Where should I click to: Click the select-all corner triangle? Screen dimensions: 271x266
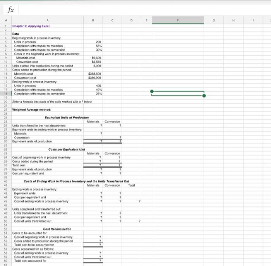6,21
